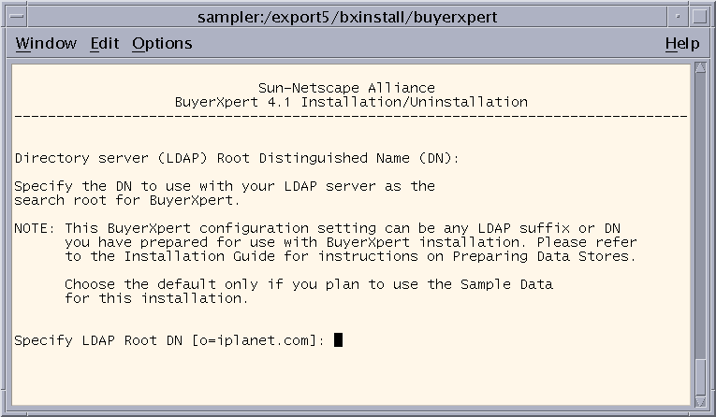Screen dimensions: 716x417
Task: Maximize the terminal window via title bar square button
Action: tap(699, 17)
